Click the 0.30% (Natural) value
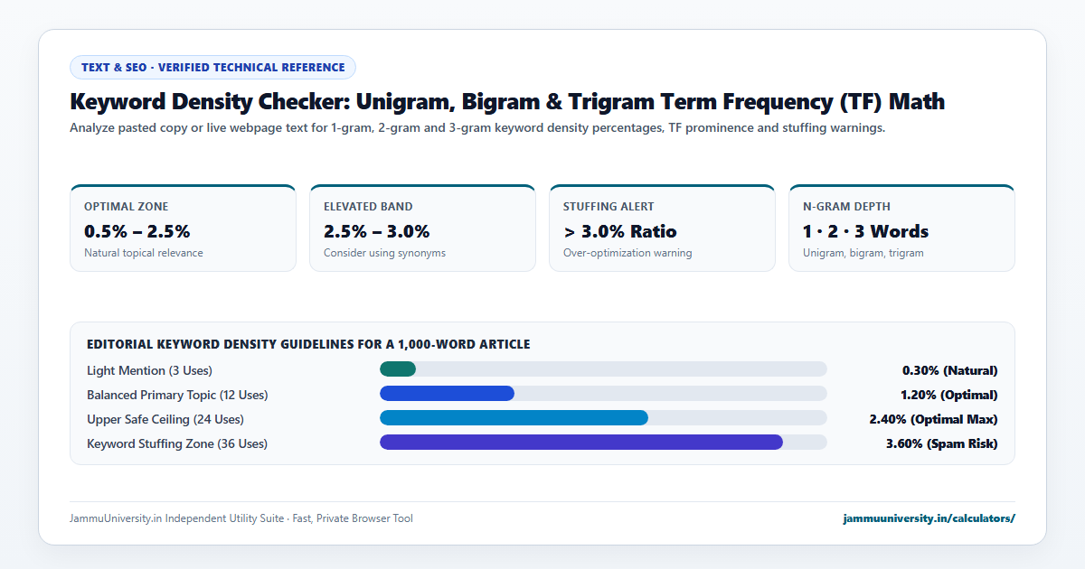Viewport: 1085px width, 569px height. (950, 370)
